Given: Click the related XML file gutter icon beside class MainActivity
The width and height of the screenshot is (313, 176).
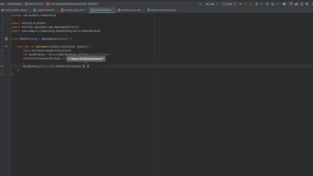Looking at the screenshot, I should pyautogui.click(x=6, y=39).
